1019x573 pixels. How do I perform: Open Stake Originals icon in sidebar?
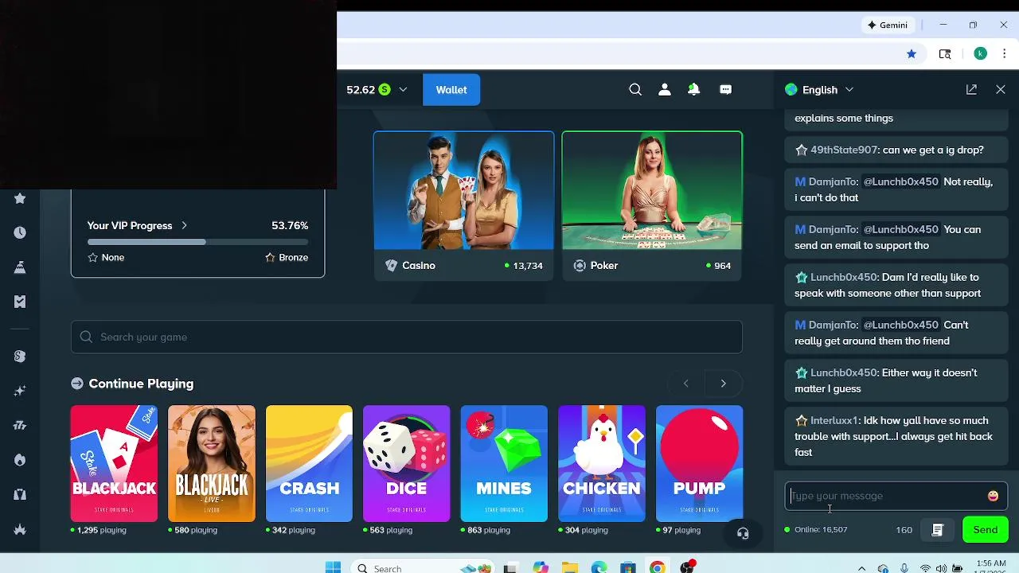point(20,356)
